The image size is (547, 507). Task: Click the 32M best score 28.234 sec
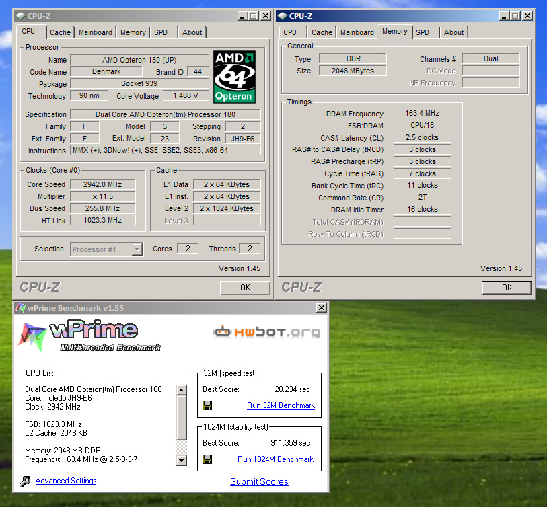292,389
